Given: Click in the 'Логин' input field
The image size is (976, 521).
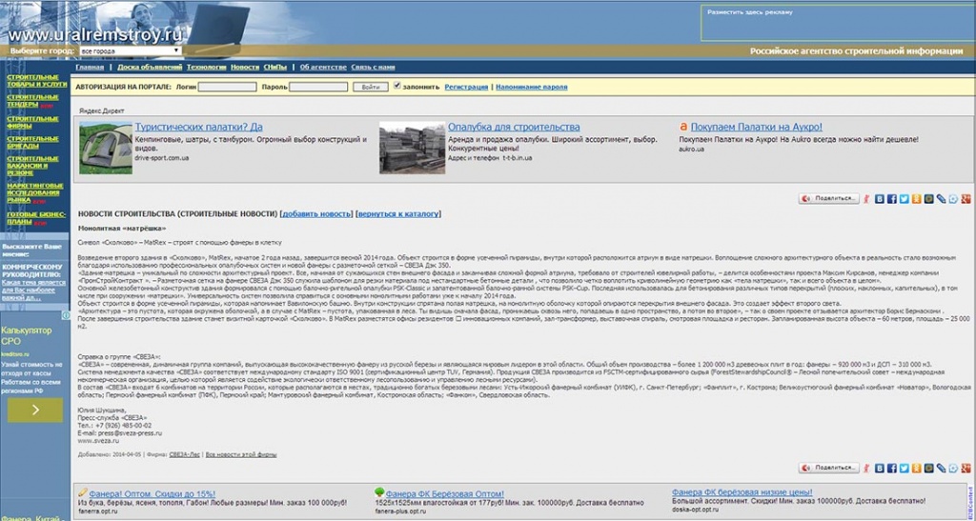Looking at the screenshot, I should 227,87.
